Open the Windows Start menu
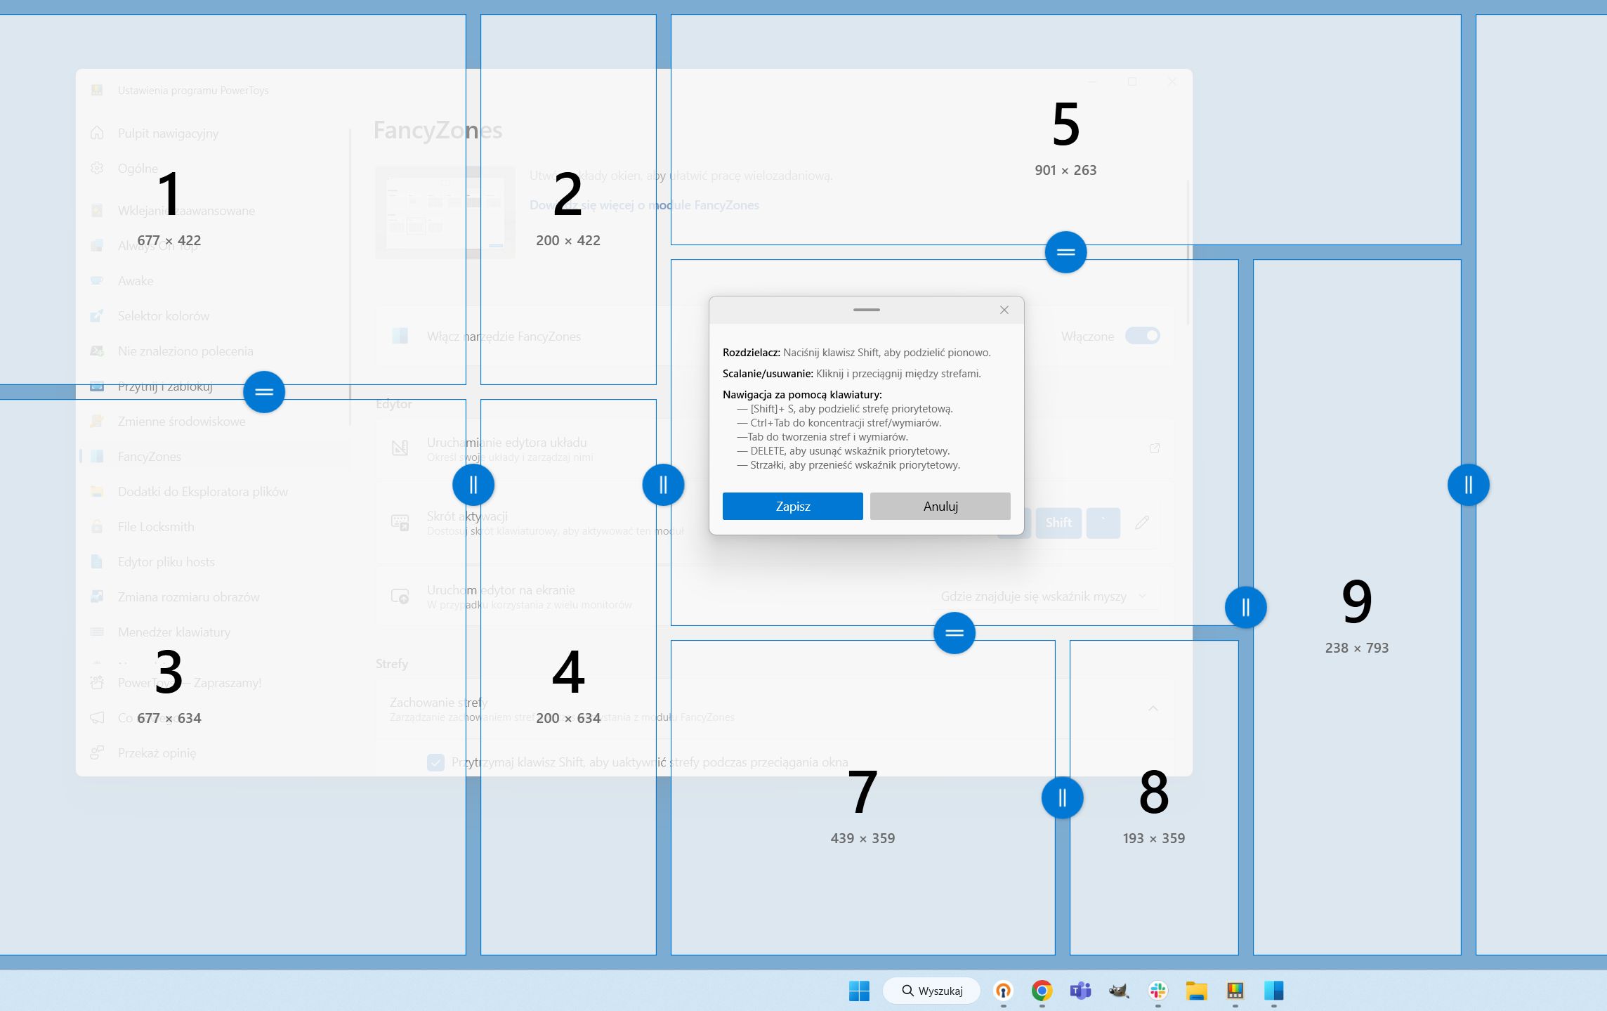1607x1011 pixels. click(859, 991)
